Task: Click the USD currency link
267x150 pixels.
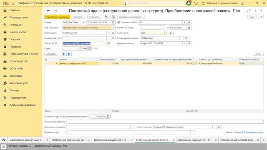Action: pos(96,48)
